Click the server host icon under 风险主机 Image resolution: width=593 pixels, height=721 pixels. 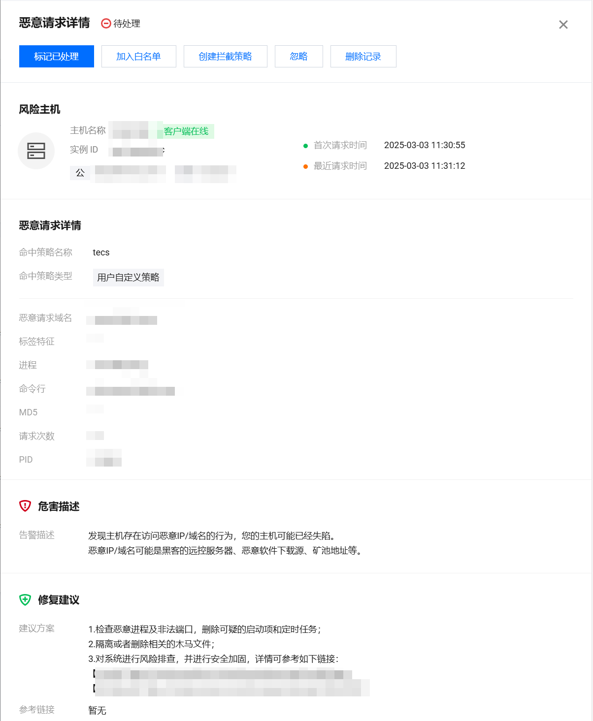36,151
